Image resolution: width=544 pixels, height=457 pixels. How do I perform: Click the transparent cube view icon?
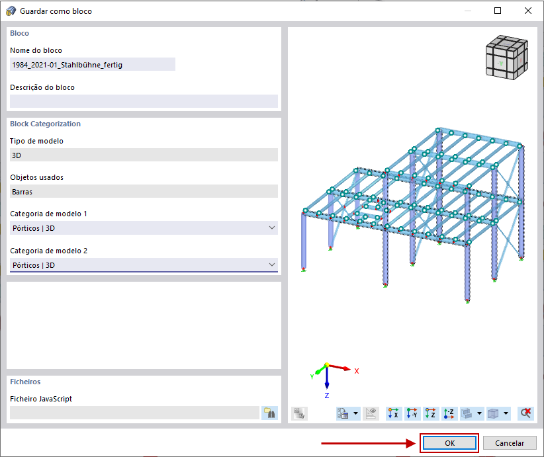(x=493, y=413)
